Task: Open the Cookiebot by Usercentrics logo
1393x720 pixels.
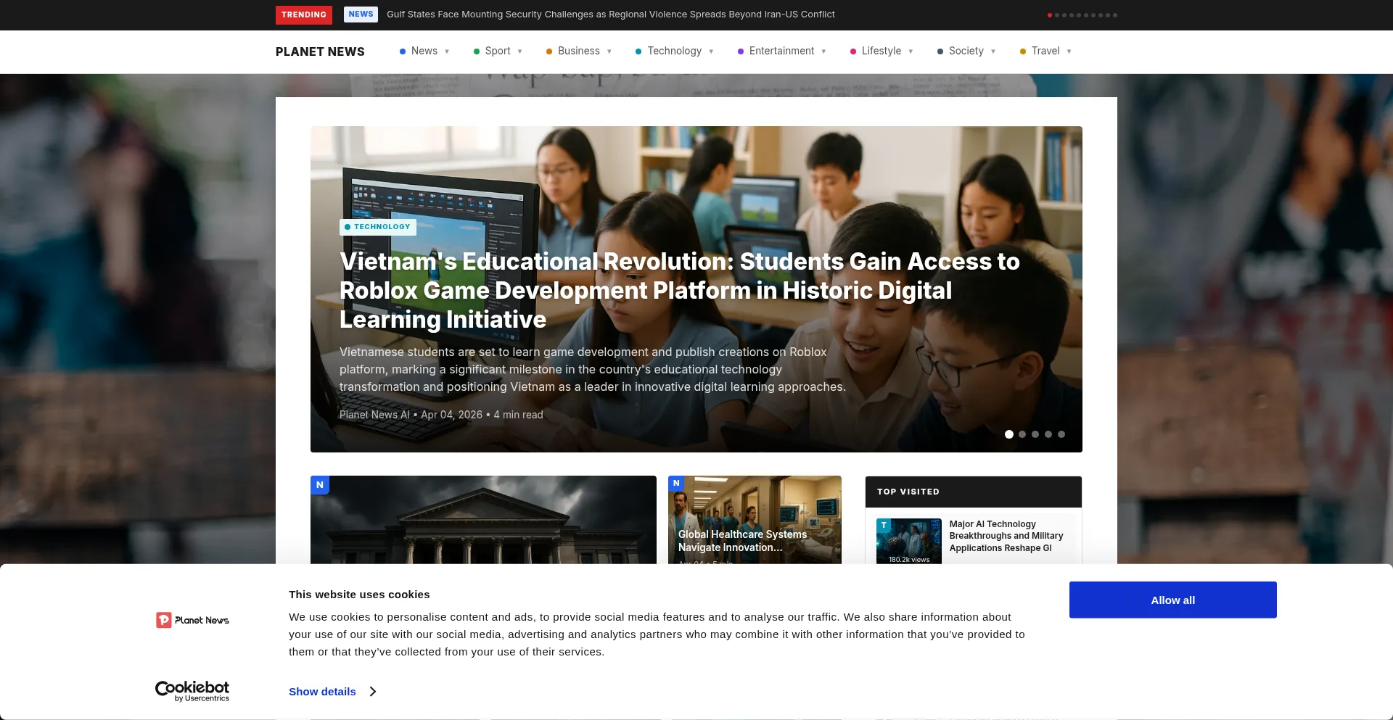Action: pos(192,691)
